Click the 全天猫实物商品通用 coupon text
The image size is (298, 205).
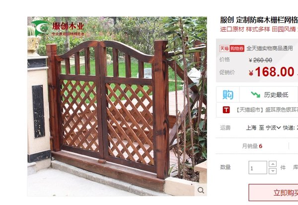pos(270,48)
